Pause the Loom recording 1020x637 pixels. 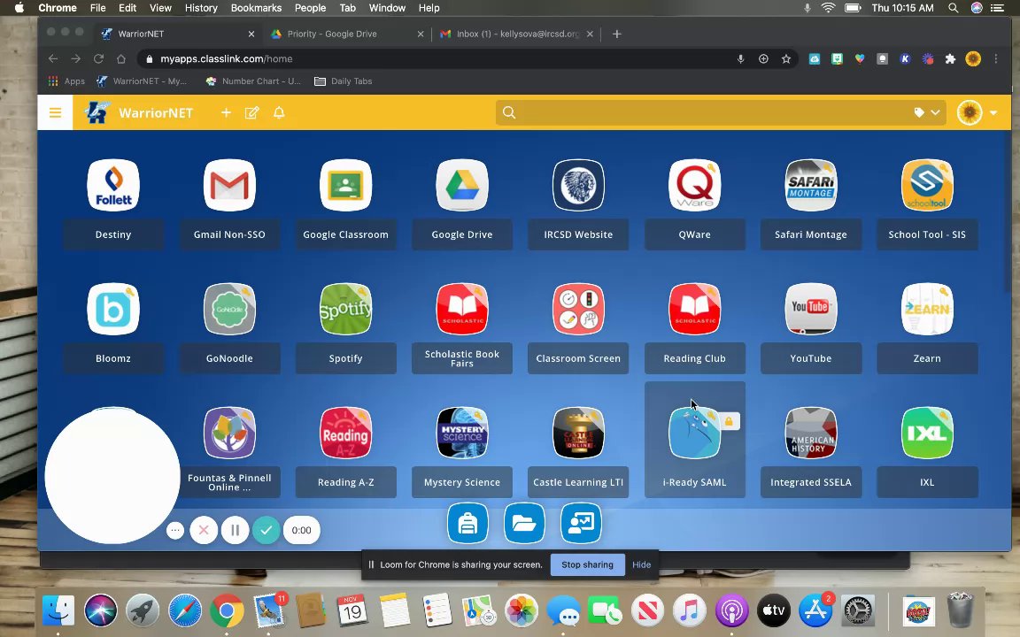point(235,531)
